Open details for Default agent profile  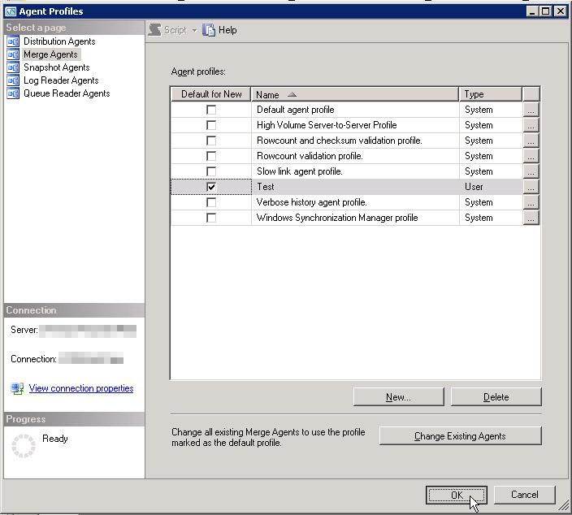pos(531,110)
